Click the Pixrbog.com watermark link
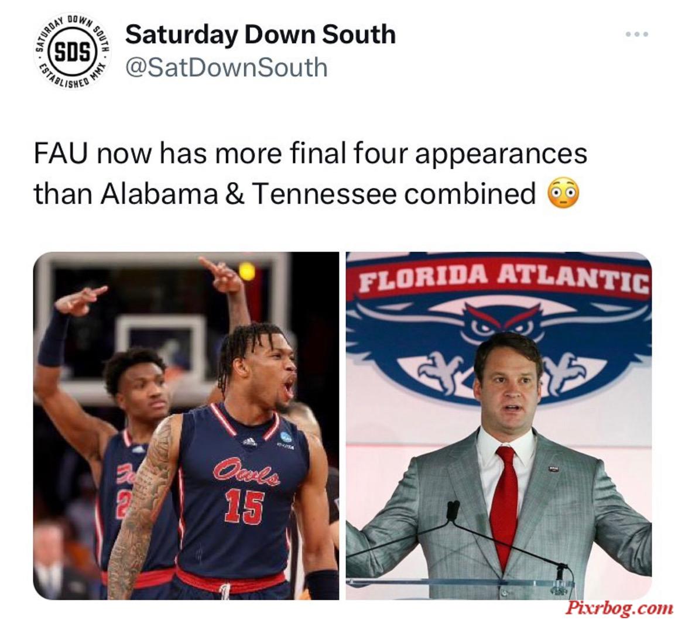This screenshot has height=627, width=685. click(x=619, y=609)
